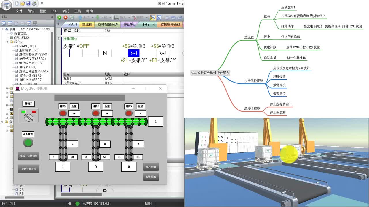This screenshot has height=207, width=369.
Task: Click the highlighted program status monitoring icon
Action: [x=153, y=18]
